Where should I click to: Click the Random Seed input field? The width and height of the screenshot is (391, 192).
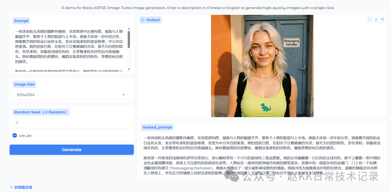72,123
